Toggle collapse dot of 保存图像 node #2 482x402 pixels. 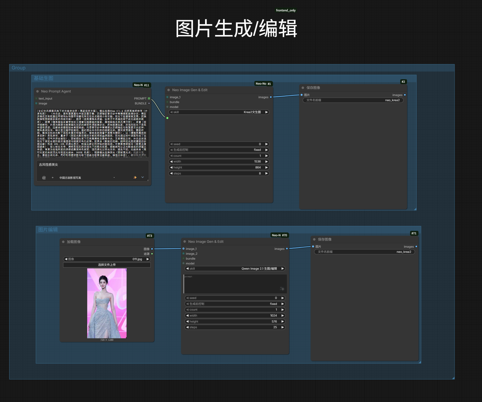303,88
